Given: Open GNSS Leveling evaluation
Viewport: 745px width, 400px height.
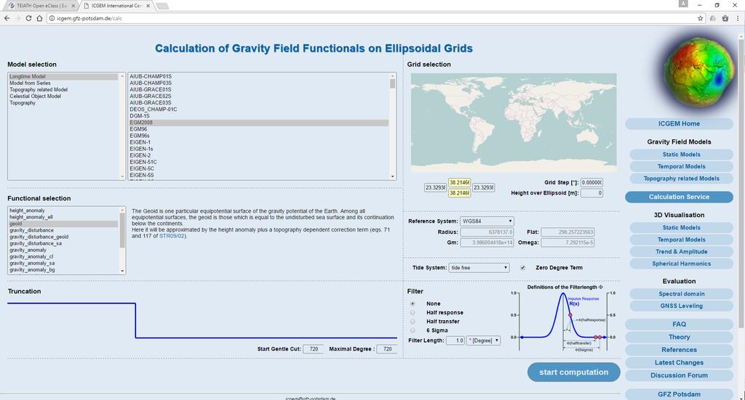Looking at the screenshot, I should pos(681,306).
